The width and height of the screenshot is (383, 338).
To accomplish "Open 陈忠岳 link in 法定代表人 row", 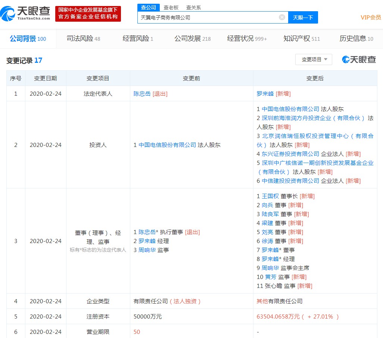I will 142,94.
